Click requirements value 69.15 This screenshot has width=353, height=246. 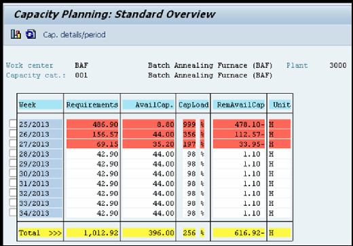tap(92, 144)
